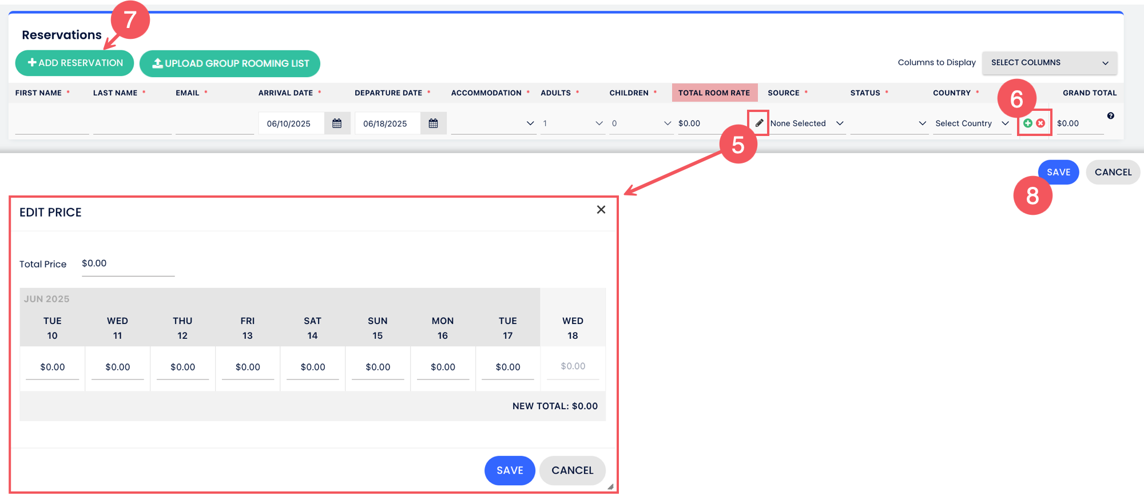Open the departure date calendar picker
The height and width of the screenshot is (504, 1144).
(433, 123)
